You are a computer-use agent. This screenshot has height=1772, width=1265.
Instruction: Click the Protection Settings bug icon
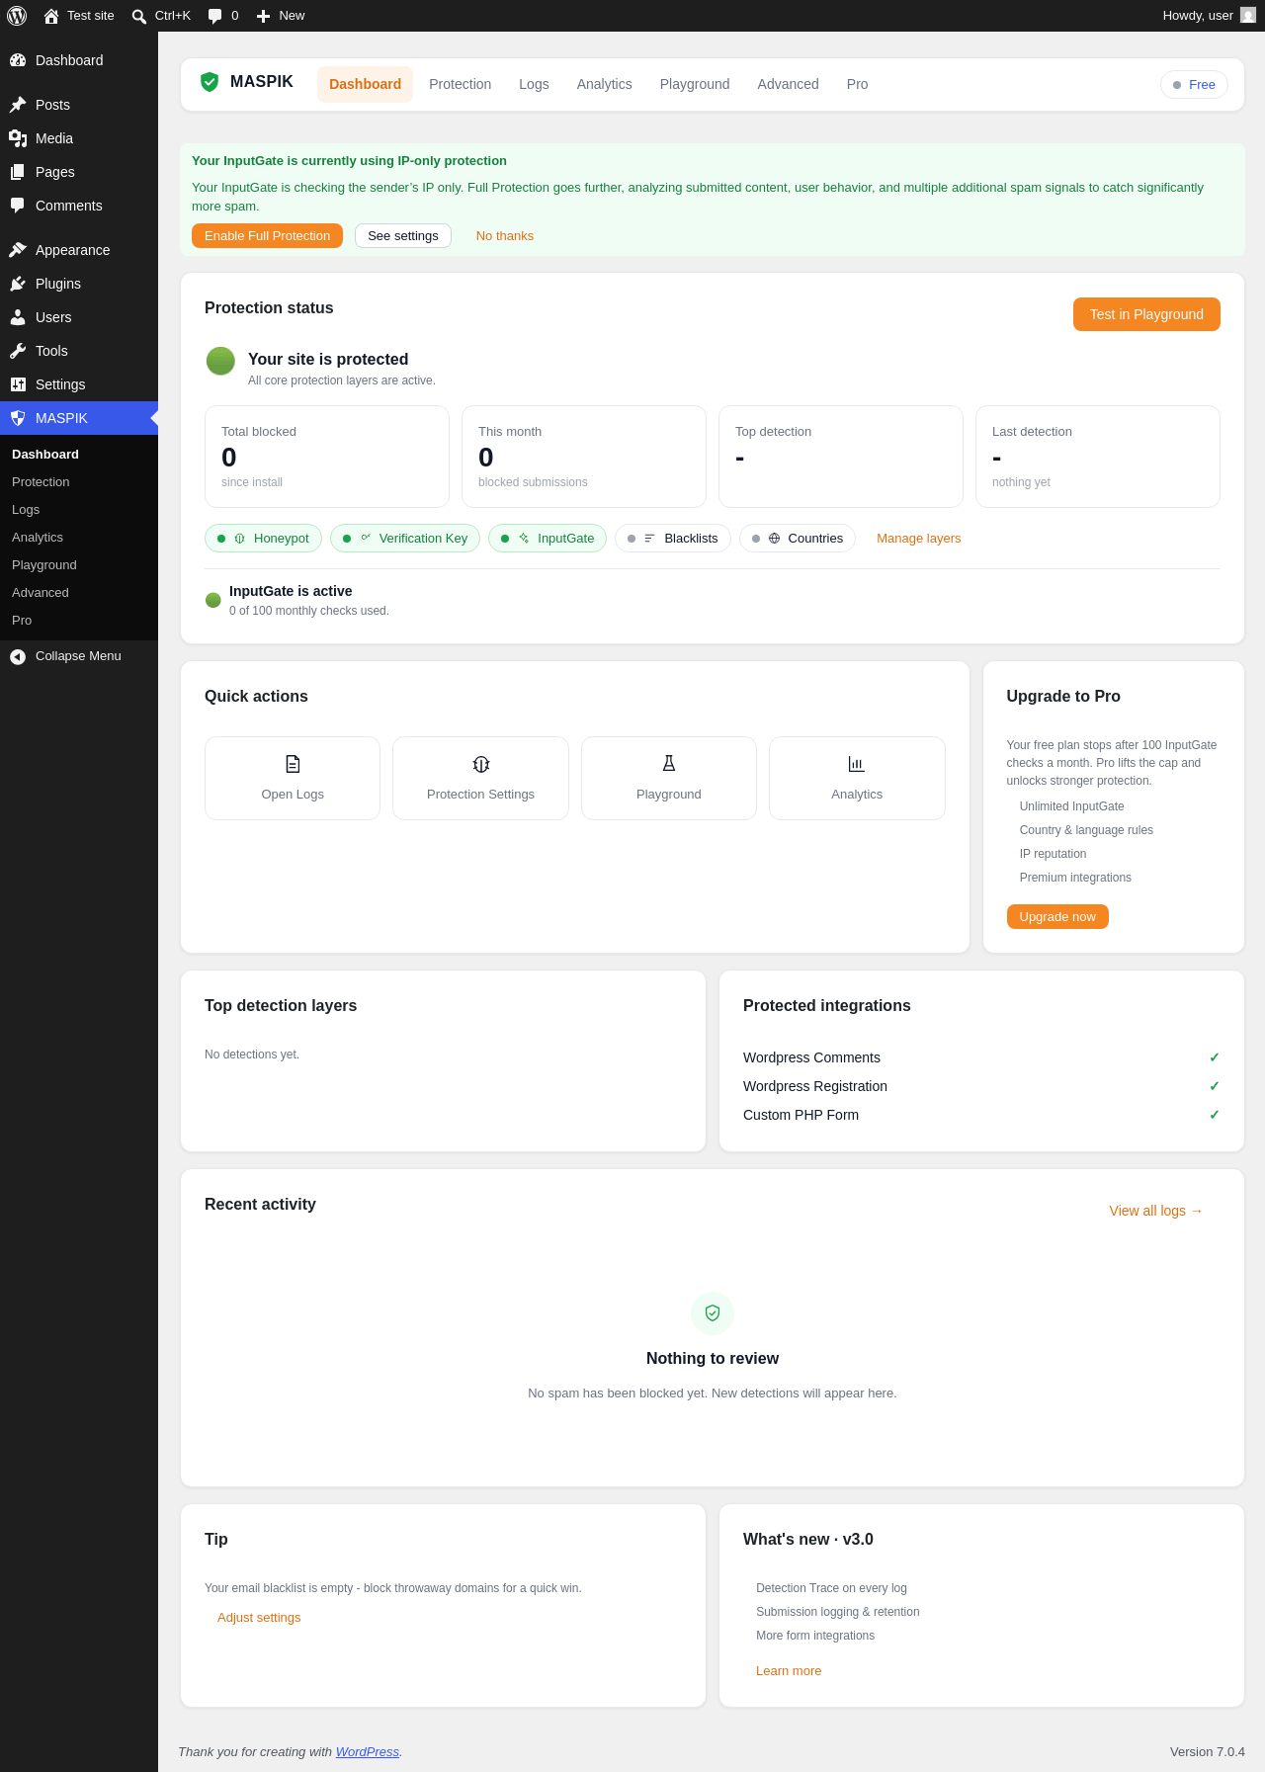(481, 764)
